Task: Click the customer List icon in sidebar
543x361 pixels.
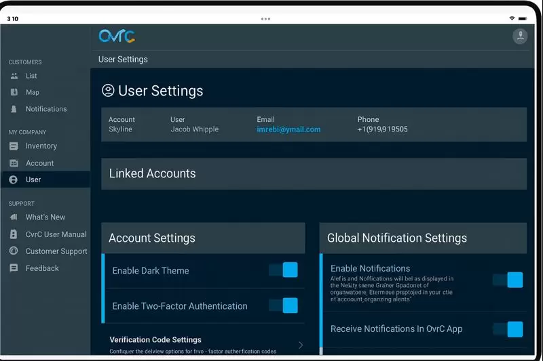Action: [x=14, y=76]
